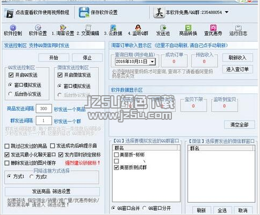Open 1.淘客设置 toolbar icon
The height and width of the screenshot is (215, 260).
pyautogui.click(x=63, y=28)
